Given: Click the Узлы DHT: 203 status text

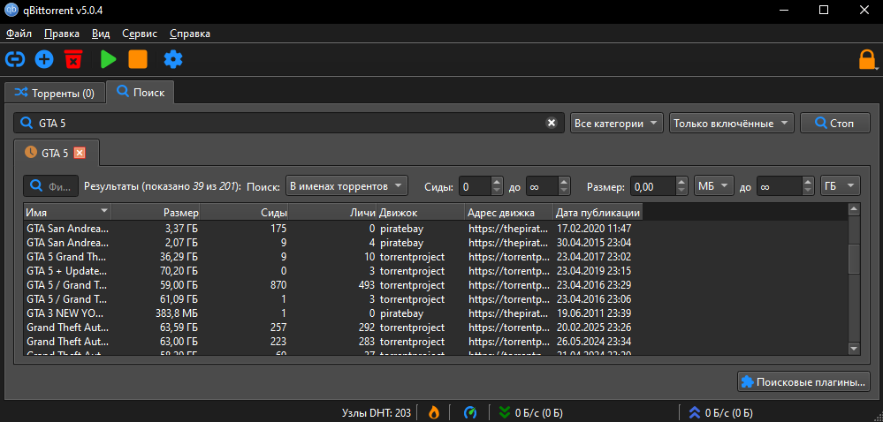Looking at the screenshot, I should pos(377,412).
